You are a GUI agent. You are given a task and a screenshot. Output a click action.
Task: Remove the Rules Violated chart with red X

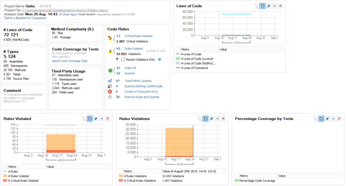(108, 119)
